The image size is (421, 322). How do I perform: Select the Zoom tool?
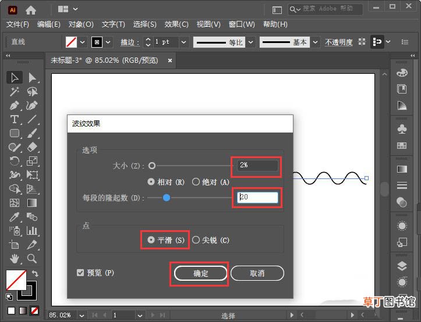[x=32, y=259]
